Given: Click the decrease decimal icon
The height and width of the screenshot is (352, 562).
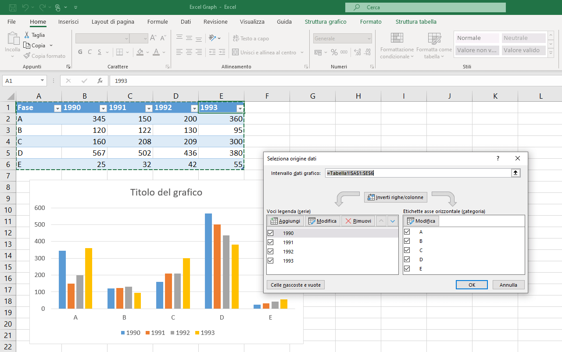Looking at the screenshot, I should click(367, 52).
